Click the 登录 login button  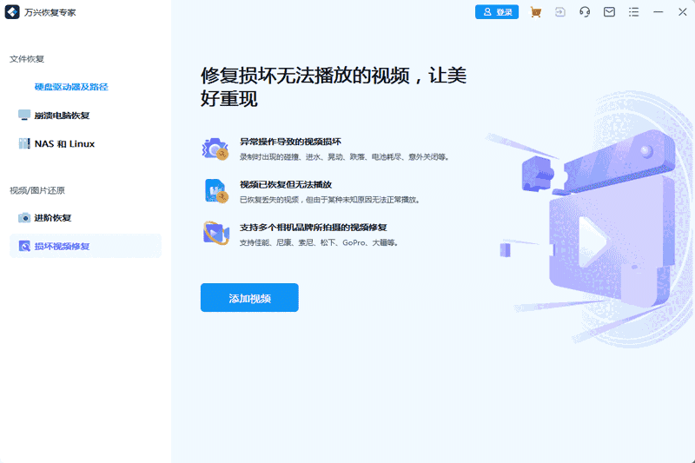(x=496, y=12)
